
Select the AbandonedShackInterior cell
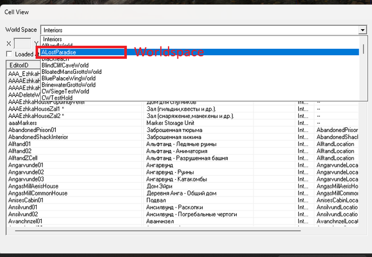pyautogui.click(x=38, y=137)
